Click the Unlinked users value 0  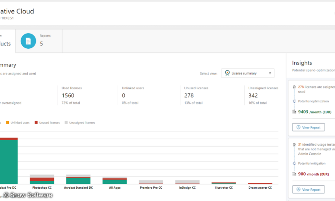(x=124, y=95)
